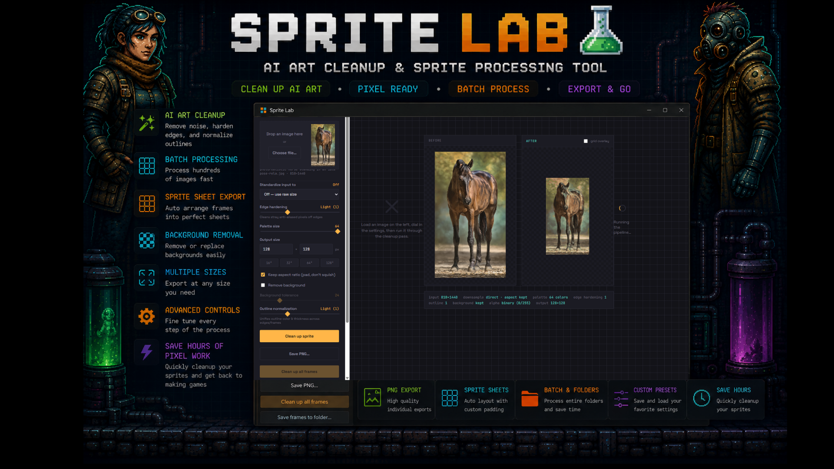Image resolution: width=834 pixels, height=469 pixels.
Task: Click the "palette 64 colors" status text
Action: click(x=550, y=297)
